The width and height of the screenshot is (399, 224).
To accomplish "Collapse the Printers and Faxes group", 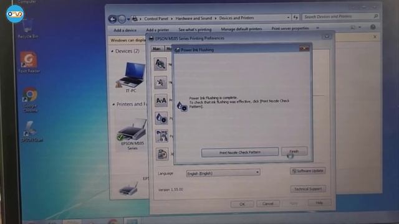I will click(113, 105).
